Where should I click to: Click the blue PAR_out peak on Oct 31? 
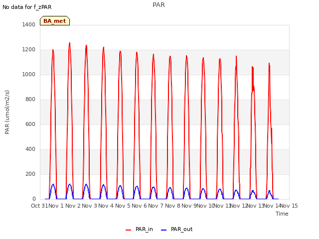pyautogui.click(x=53, y=184)
